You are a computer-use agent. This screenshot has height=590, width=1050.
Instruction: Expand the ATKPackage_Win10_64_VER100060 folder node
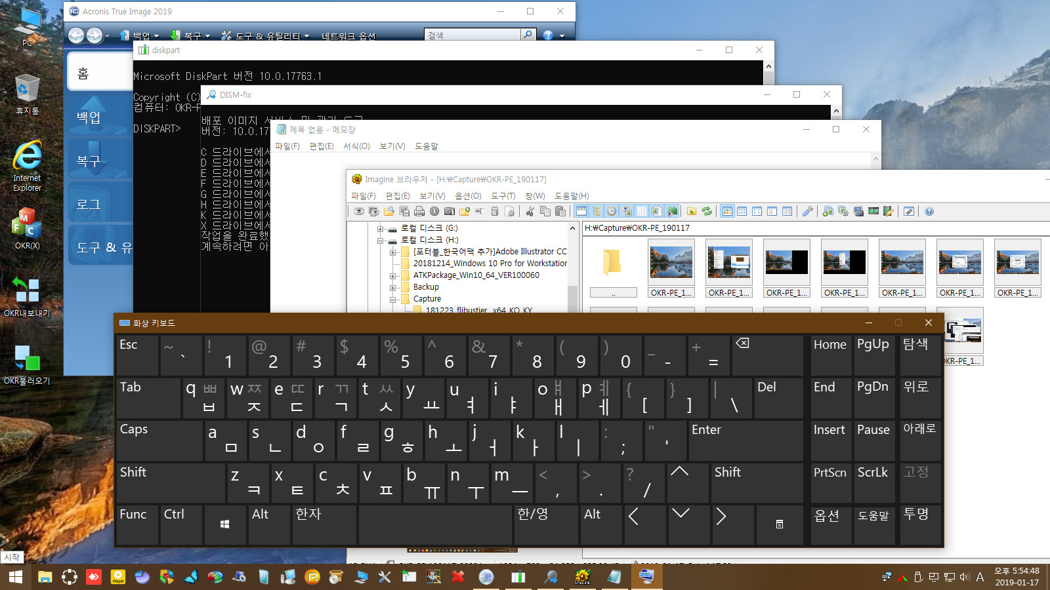[392, 276]
